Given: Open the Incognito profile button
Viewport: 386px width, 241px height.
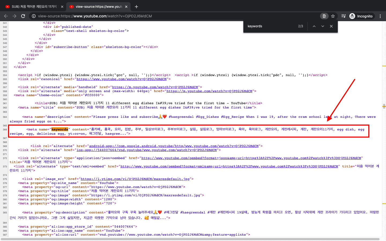Looking at the screenshot, I should click(x=361, y=16).
